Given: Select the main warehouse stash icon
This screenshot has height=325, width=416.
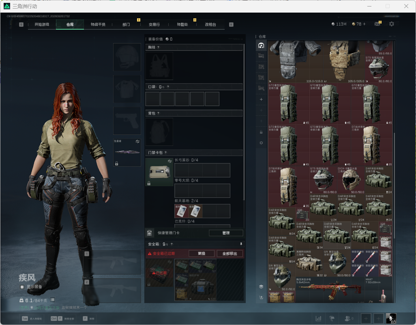Looking at the screenshot, I should [x=261, y=45].
